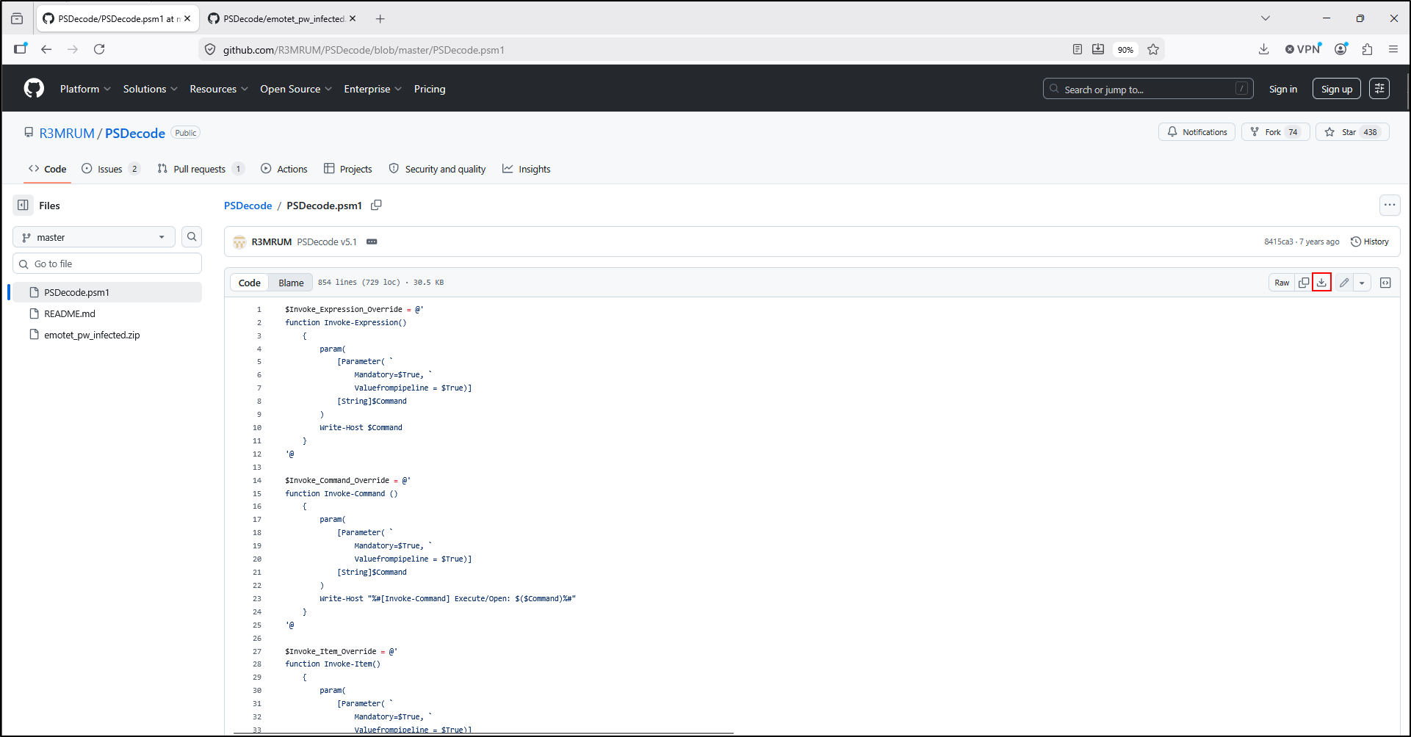1411x737 pixels.
Task: Focus the Go to file input
Action: (107, 264)
